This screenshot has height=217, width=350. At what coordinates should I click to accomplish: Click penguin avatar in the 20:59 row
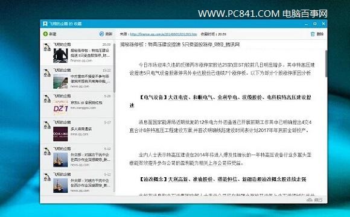click(x=47, y=47)
